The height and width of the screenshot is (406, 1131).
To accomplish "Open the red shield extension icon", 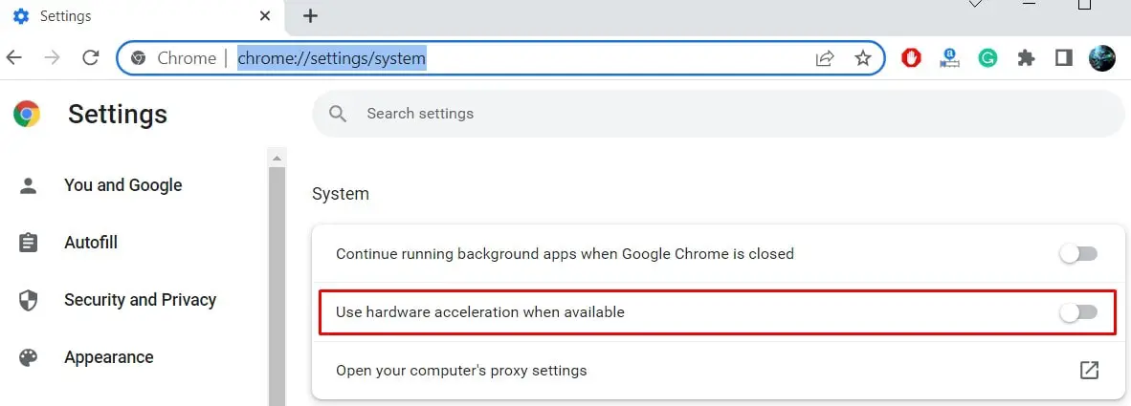I will [x=912, y=58].
